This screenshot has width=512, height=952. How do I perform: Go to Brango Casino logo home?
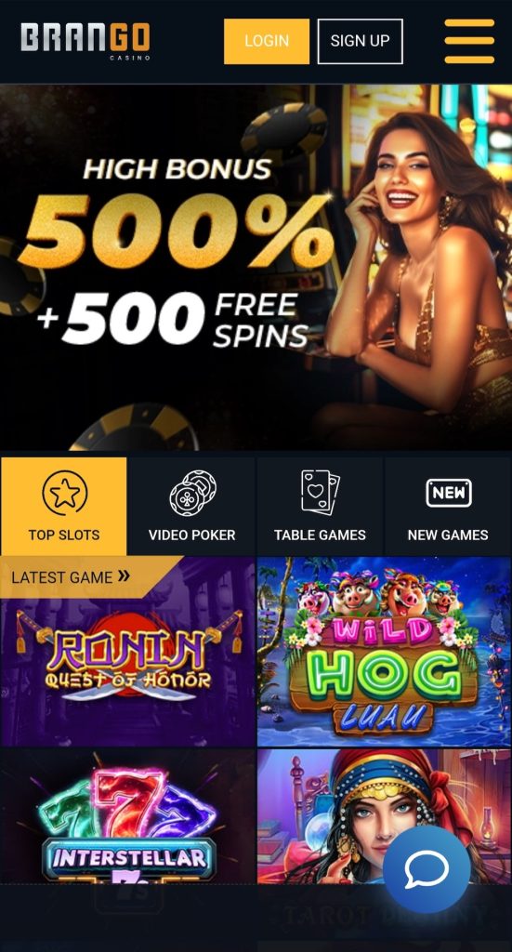85,41
